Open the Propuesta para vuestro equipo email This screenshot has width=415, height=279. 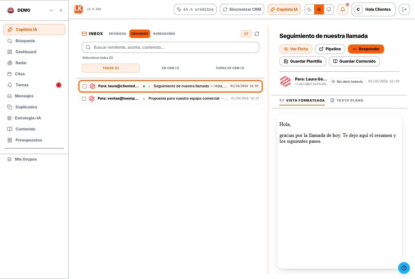(171, 99)
